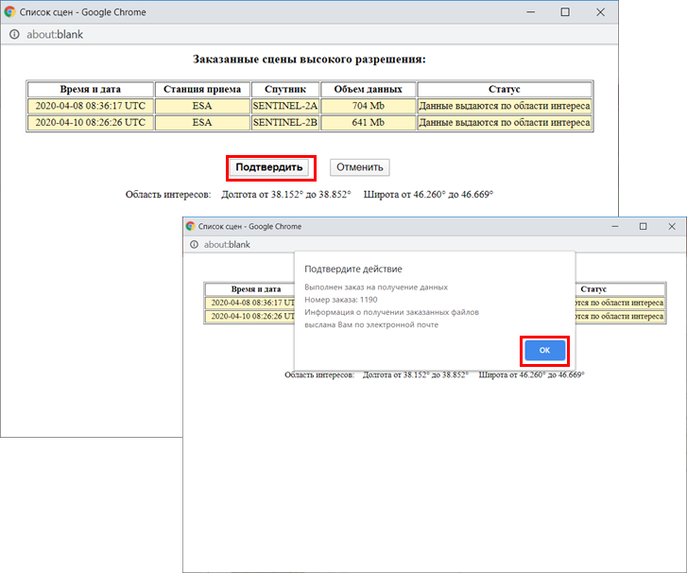Minimize the back Chrome window
This screenshot has width=687, height=573.
click(x=531, y=13)
